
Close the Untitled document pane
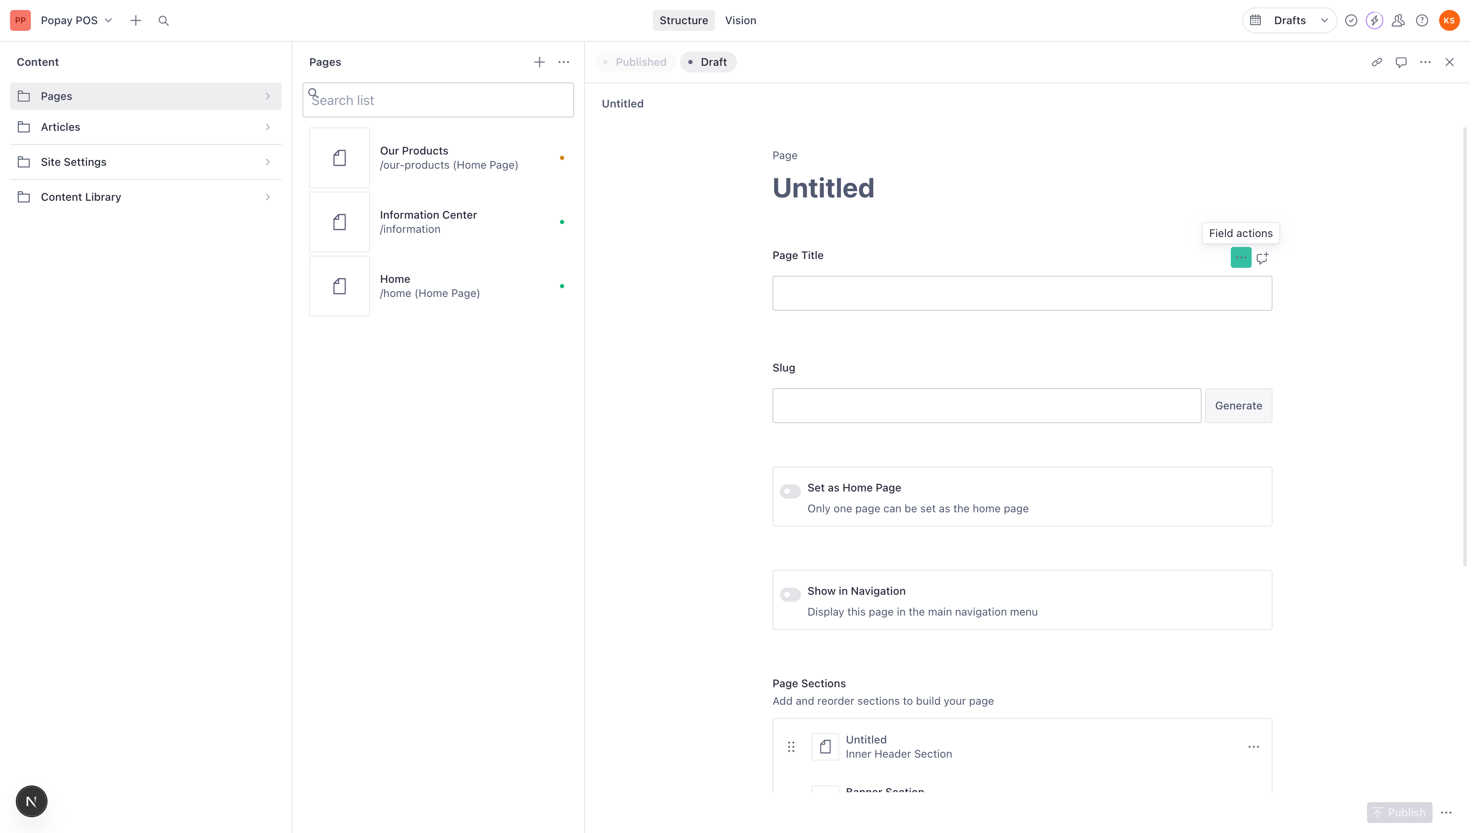click(x=1450, y=62)
